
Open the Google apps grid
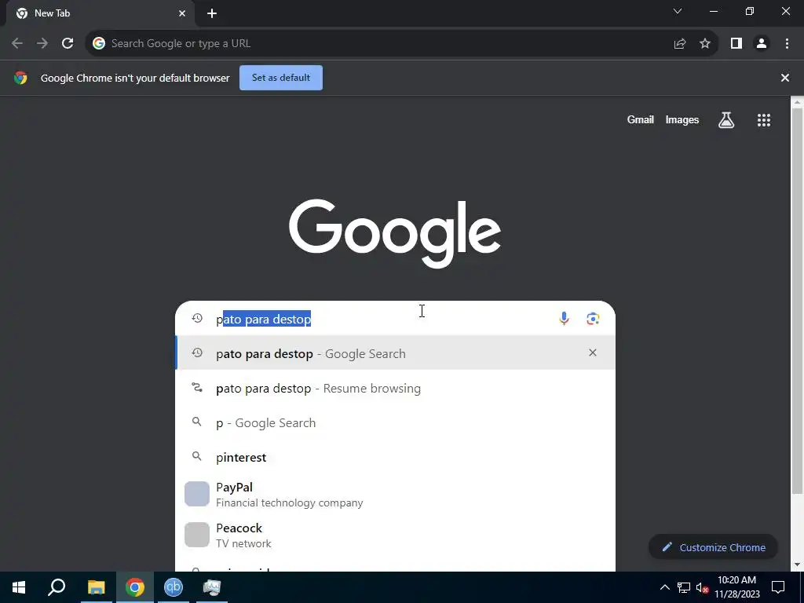764,120
